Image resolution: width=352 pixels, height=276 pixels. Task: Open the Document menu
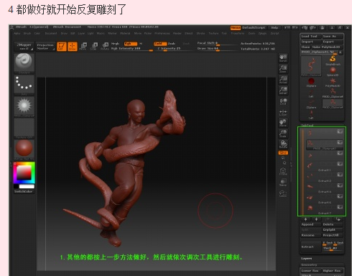tap(51, 33)
